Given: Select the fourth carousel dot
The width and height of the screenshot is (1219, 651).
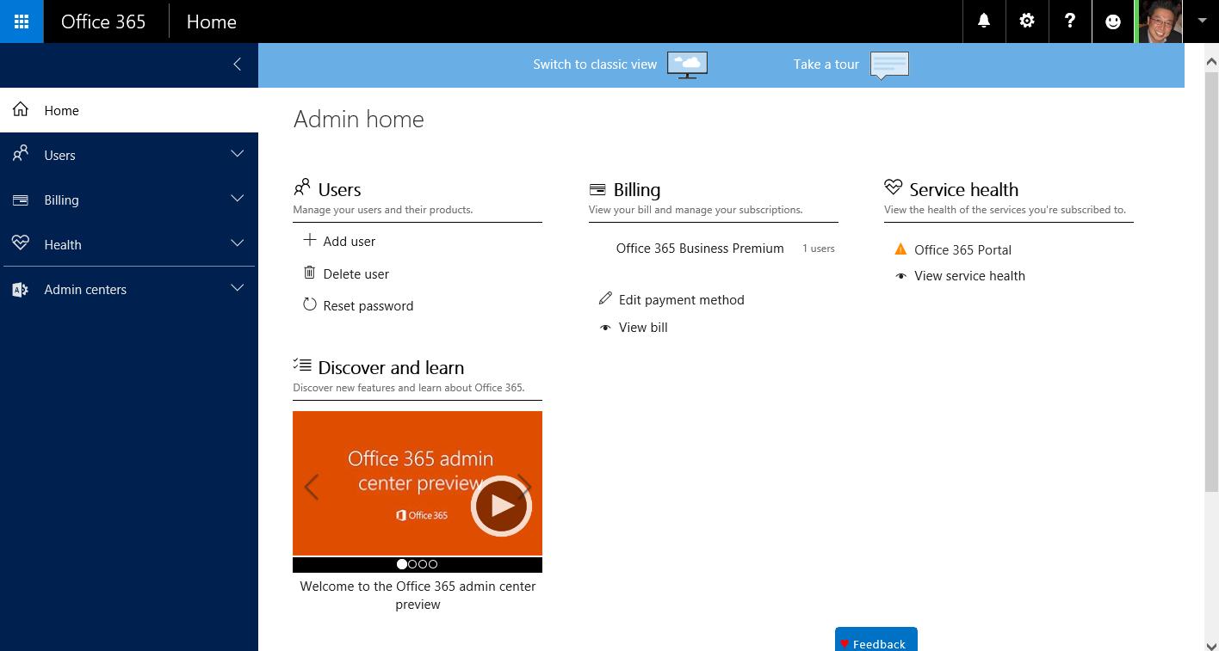Looking at the screenshot, I should coord(433,564).
